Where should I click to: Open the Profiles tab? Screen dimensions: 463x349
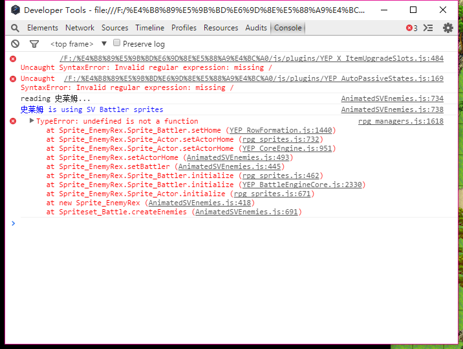coord(184,28)
